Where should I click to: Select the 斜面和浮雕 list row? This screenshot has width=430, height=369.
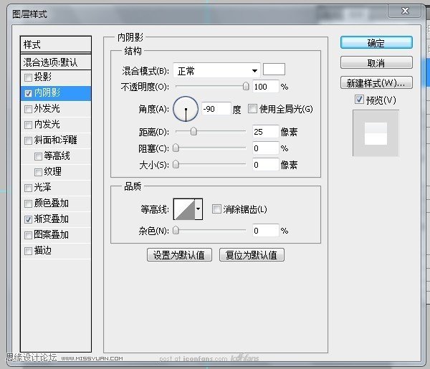tap(56, 140)
